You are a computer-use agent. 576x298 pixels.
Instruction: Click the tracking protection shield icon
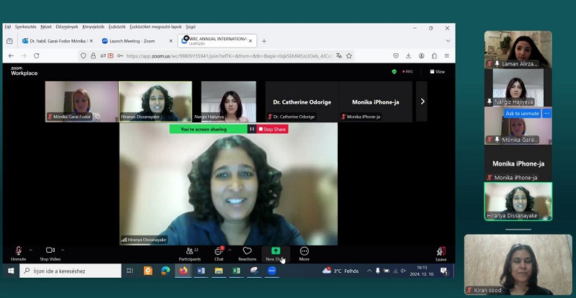click(84, 56)
